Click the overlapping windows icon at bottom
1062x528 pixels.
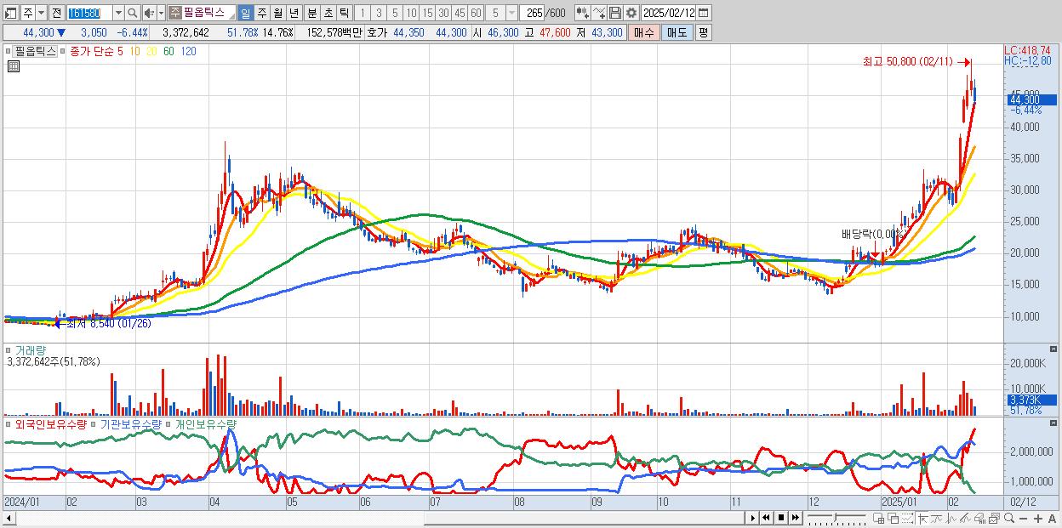coord(894,518)
